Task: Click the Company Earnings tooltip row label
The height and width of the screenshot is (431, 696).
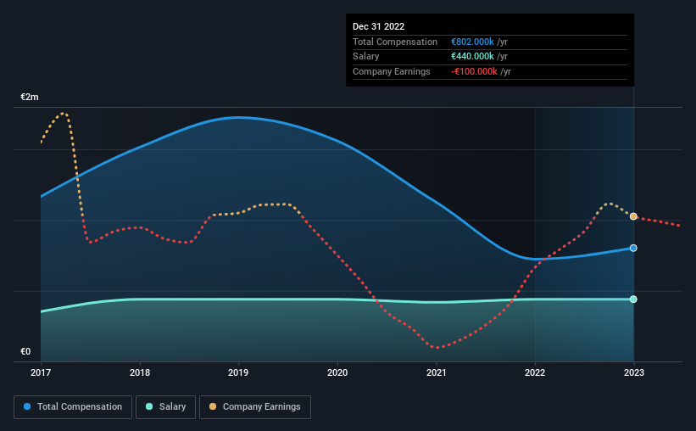Action: click(392, 71)
